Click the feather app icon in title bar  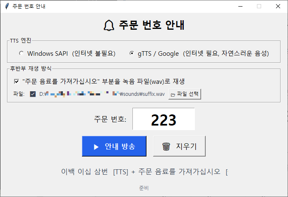(7, 6)
